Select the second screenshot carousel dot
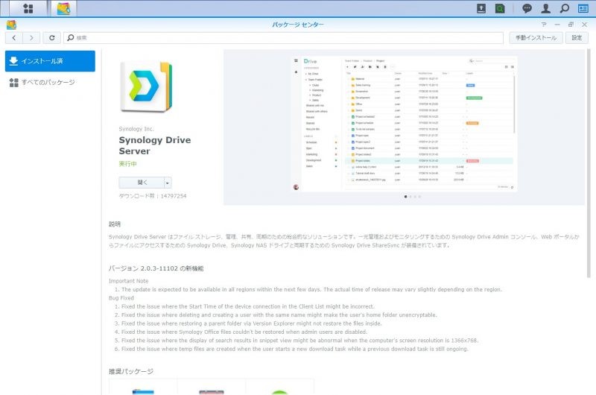Viewport: 596px width, 395px height. 410,197
